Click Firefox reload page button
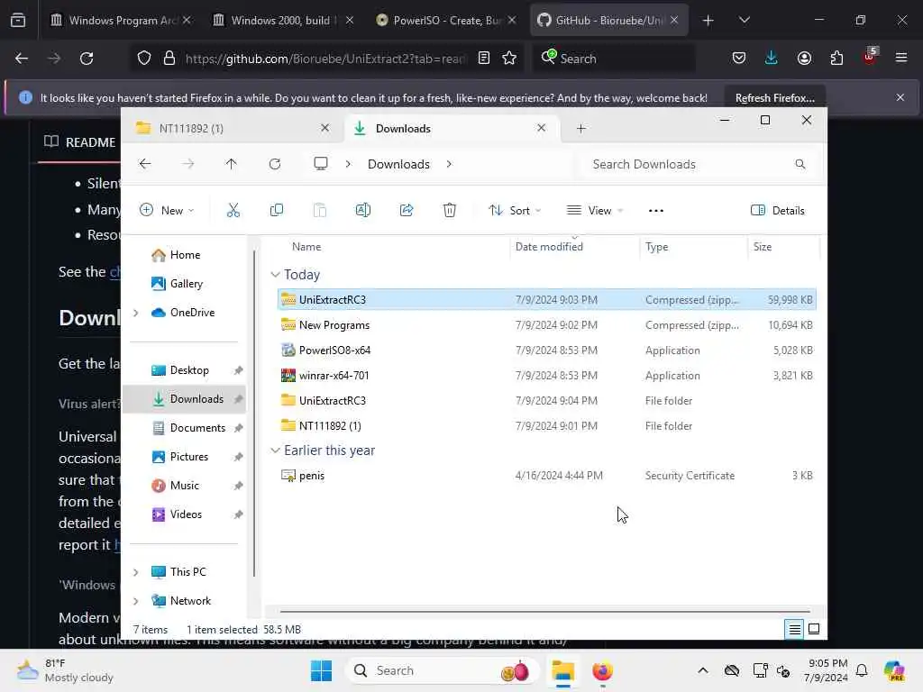The width and height of the screenshot is (923, 692). point(87,59)
